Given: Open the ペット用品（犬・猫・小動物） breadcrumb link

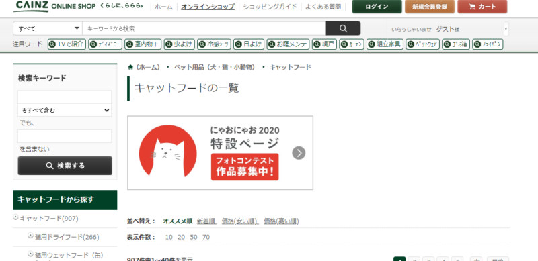Looking at the screenshot, I should pyautogui.click(x=215, y=67).
